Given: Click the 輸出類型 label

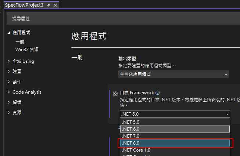Looking at the screenshot, I should point(127,58).
